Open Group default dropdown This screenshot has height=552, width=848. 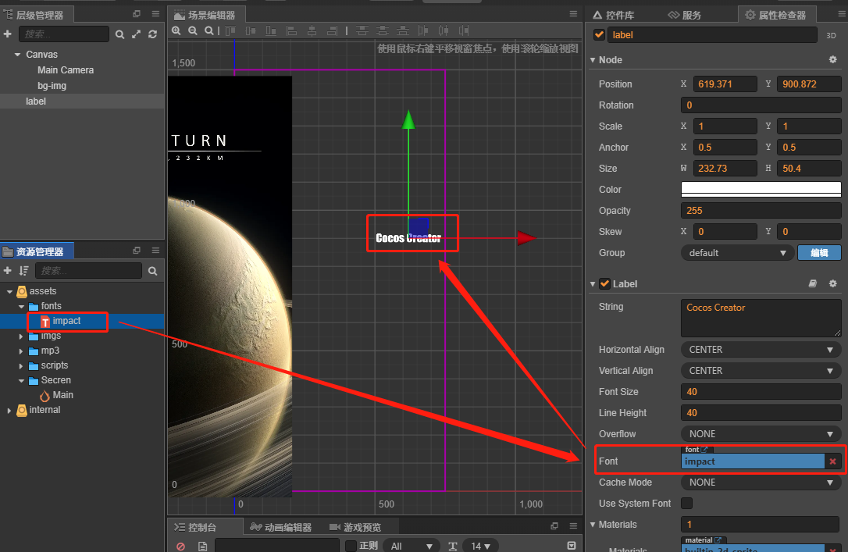[737, 253]
